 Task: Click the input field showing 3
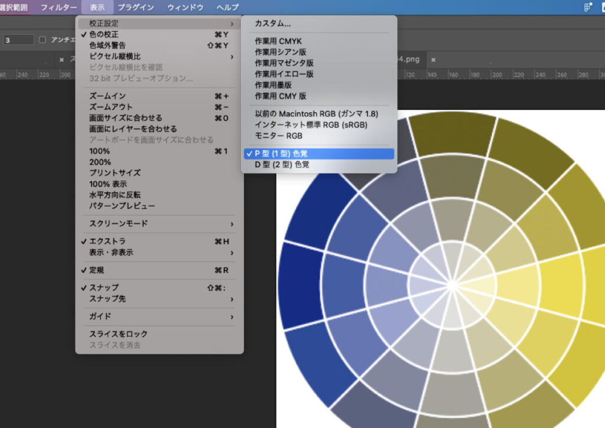(19, 40)
